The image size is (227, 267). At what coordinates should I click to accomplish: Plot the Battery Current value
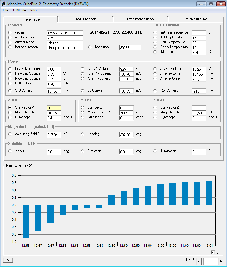point(10,83)
